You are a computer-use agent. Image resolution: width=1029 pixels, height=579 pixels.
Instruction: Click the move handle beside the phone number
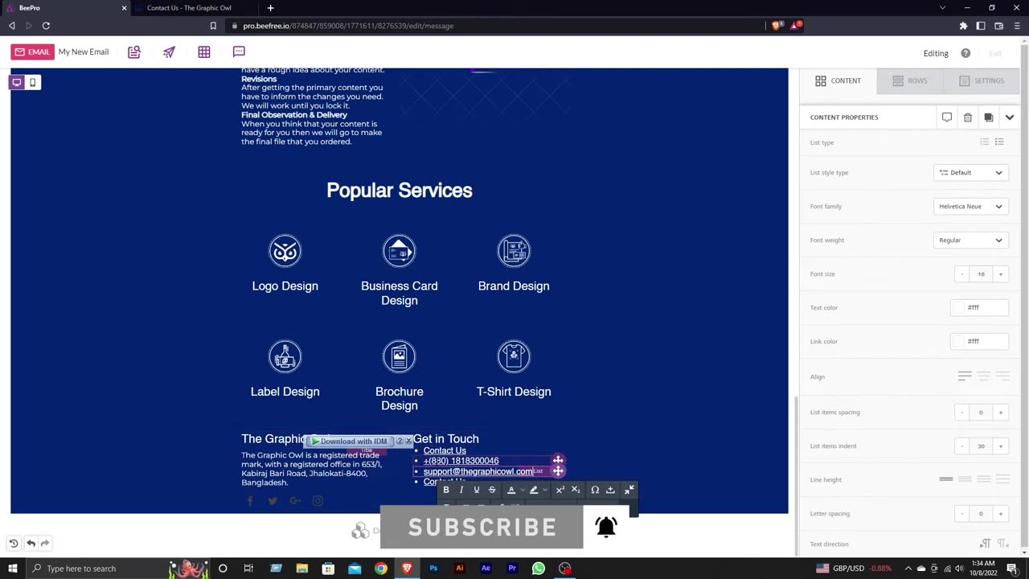click(558, 461)
